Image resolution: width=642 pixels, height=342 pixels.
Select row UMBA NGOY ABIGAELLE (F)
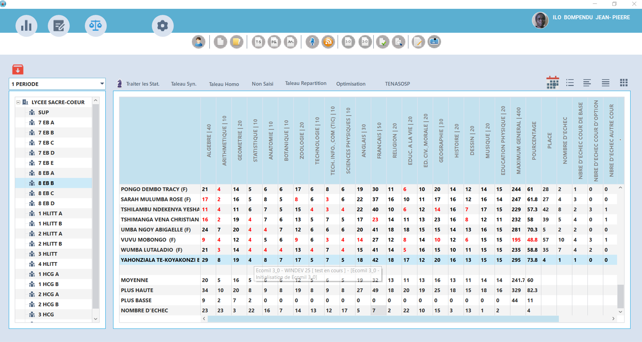click(x=368, y=230)
